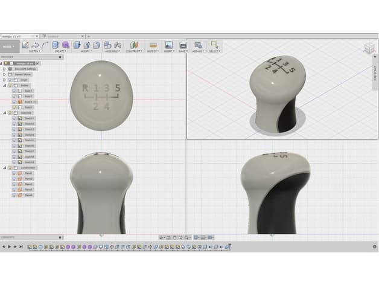The image size is (379, 285).
Task: Toggle visibility bulb for Body1
Action: (14, 91)
